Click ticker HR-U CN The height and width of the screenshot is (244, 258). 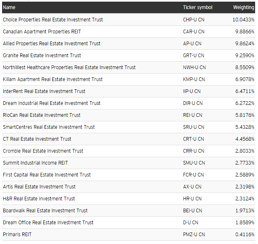(x=192, y=199)
